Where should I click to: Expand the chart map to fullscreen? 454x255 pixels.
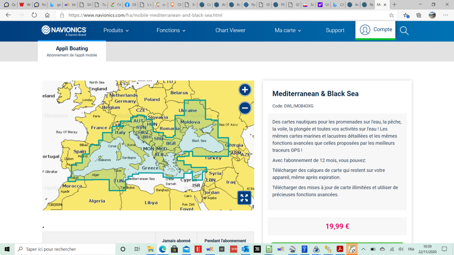[x=244, y=198]
